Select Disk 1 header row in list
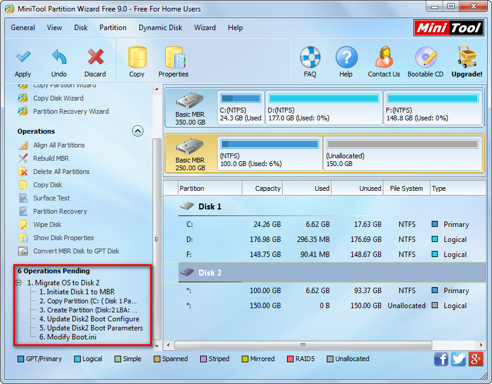The height and width of the screenshot is (384, 492). click(325, 206)
